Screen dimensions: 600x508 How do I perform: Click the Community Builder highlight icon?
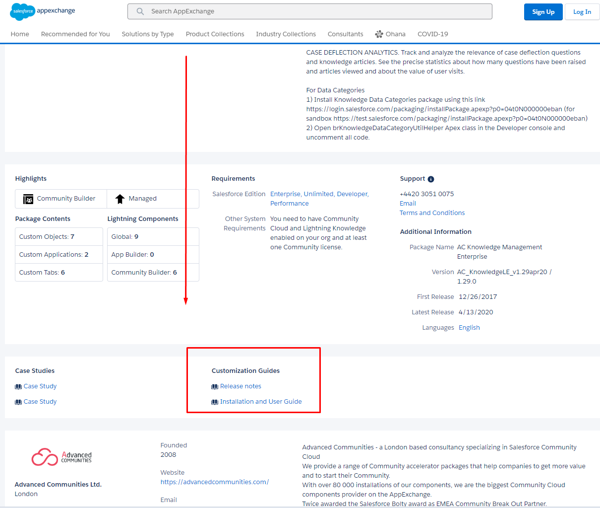click(27, 198)
